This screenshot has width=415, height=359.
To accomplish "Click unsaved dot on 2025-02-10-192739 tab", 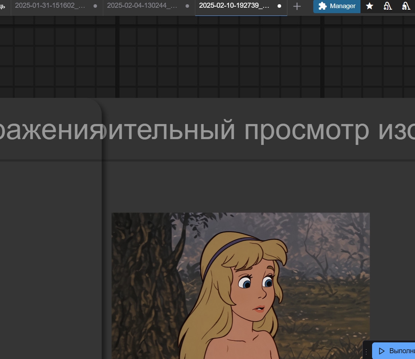I will coord(279,6).
